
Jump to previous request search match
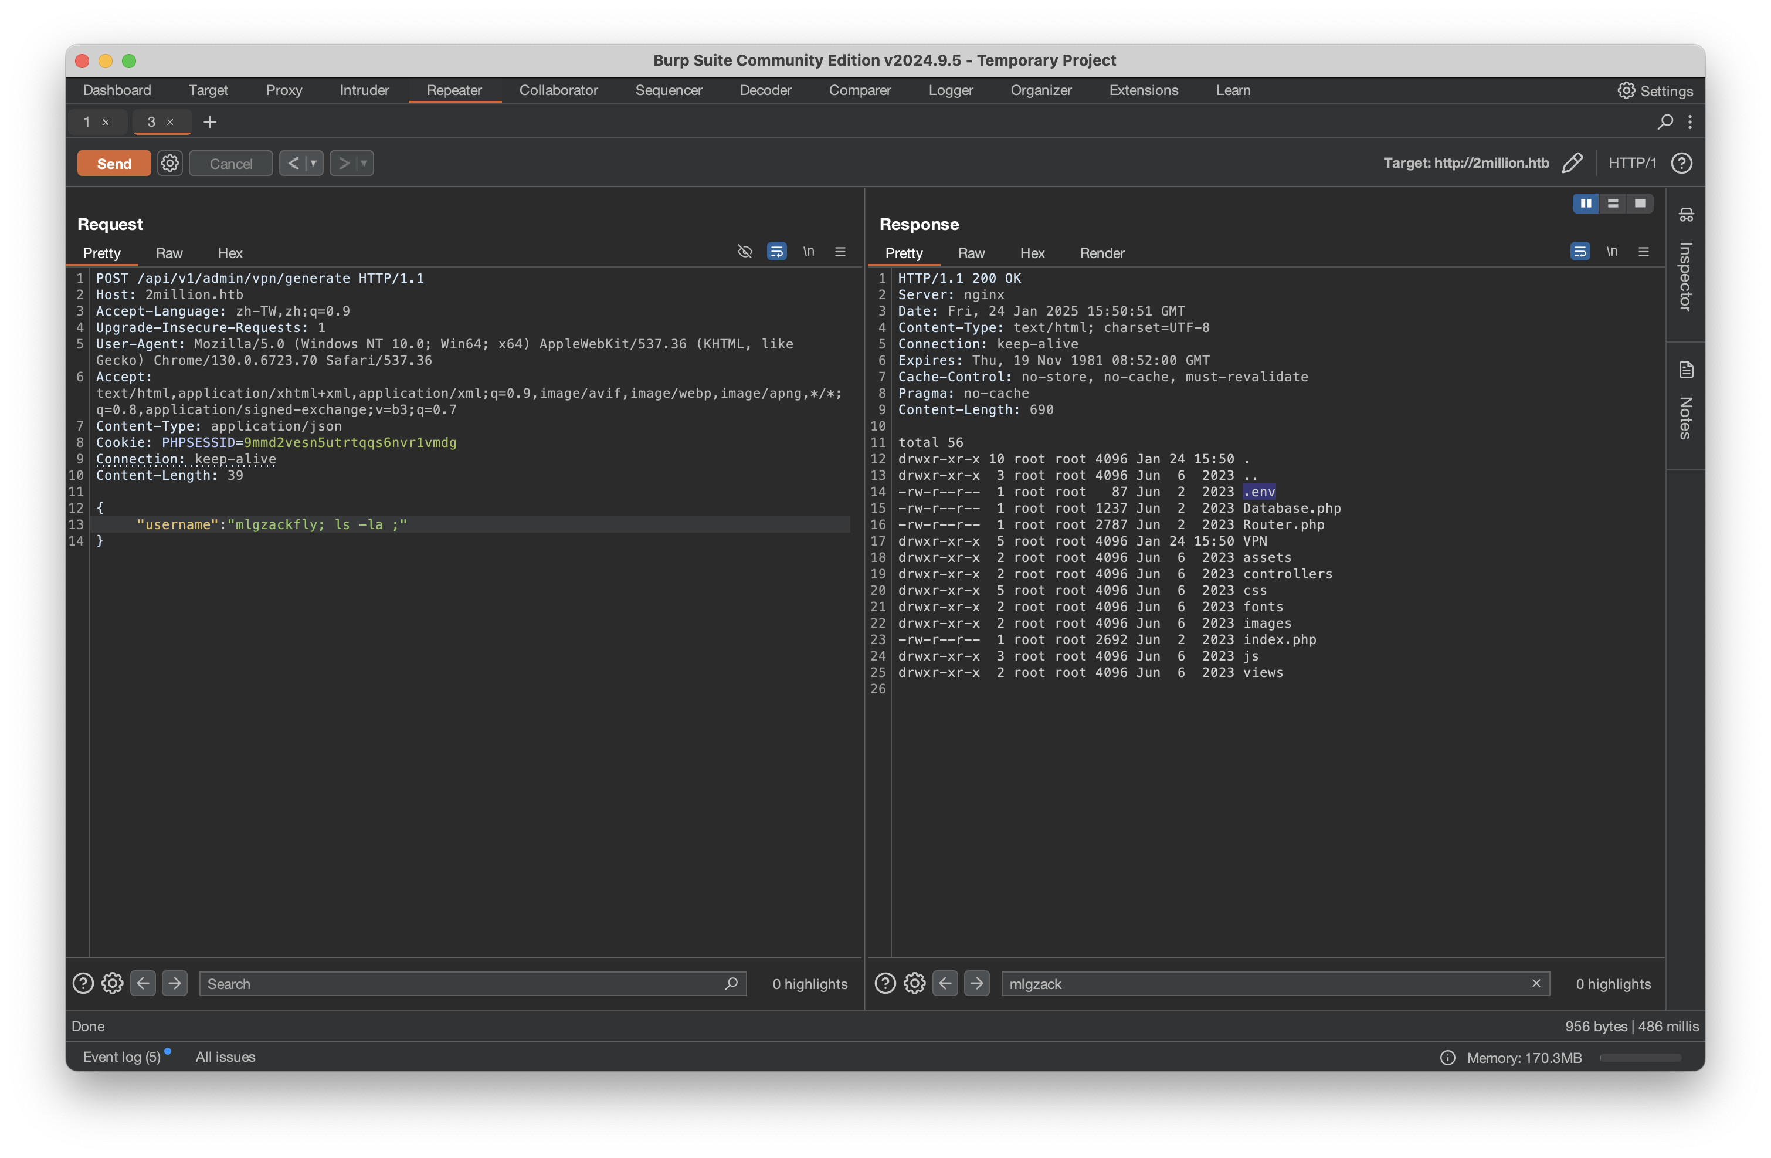(143, 984)
